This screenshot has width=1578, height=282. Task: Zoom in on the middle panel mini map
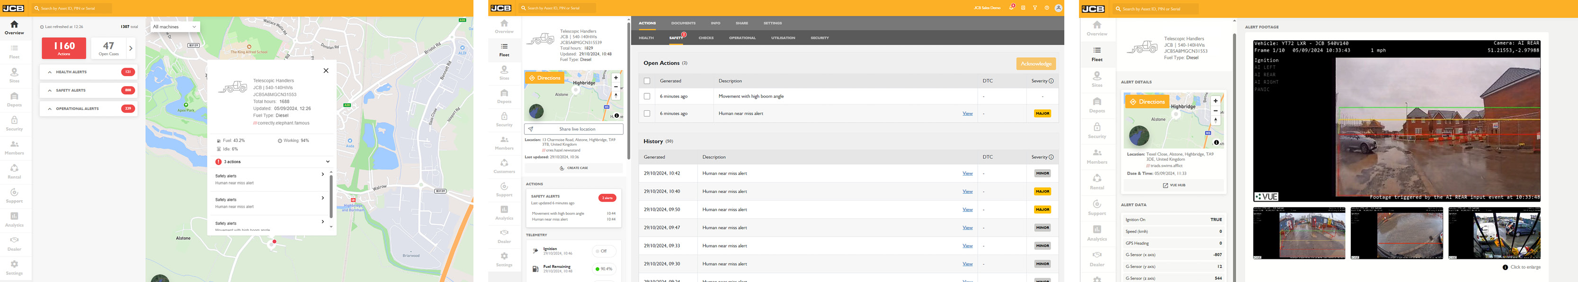(x=615, y=78)
